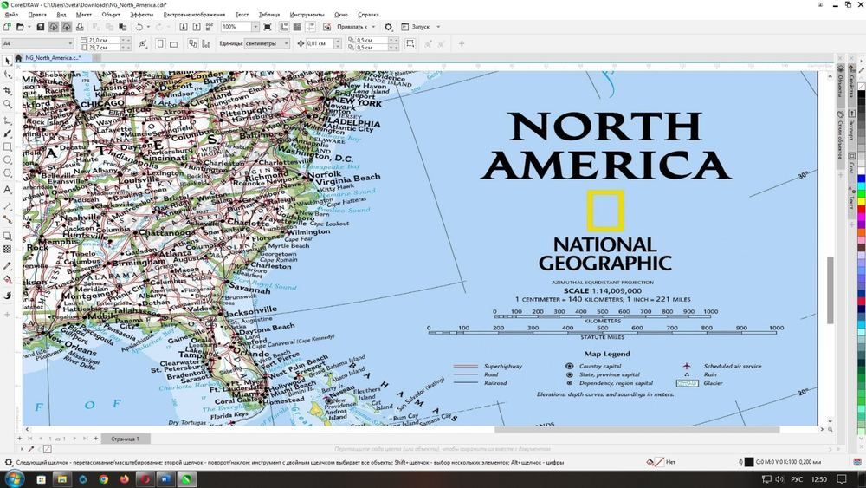
Task: Select the Artistic Media brush tool
Action: [7, 133]
